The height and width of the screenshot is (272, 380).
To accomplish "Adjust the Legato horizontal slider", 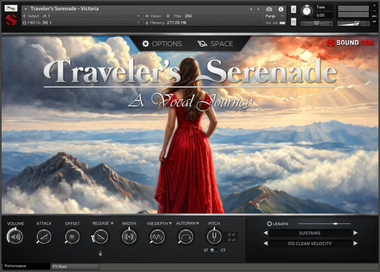I will point(325,224).
